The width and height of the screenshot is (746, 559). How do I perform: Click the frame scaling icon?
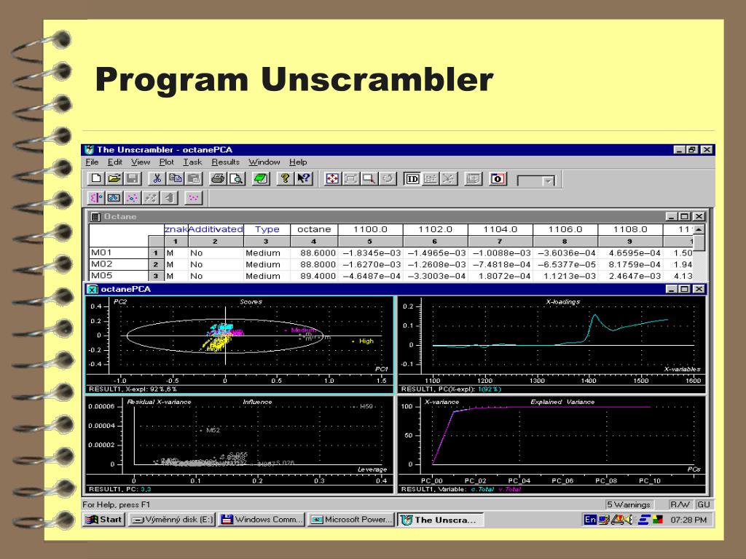pyautogui.click(x=350, y=179)
